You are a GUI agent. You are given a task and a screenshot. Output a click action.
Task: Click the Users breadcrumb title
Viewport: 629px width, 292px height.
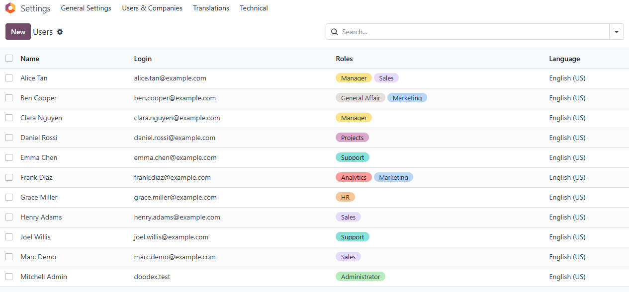[43, 32]
